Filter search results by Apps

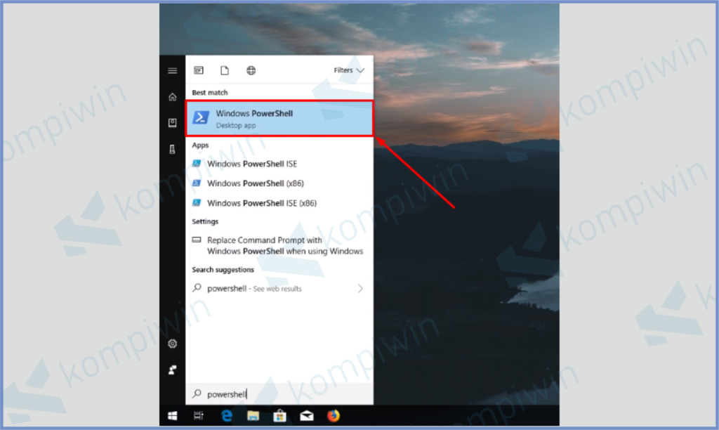tap(199, 70)
